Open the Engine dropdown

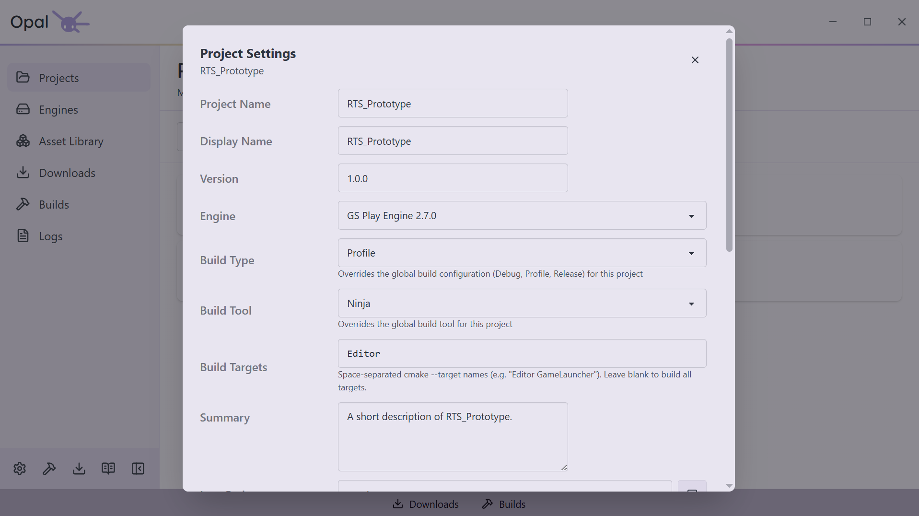(x=522, y=215)
